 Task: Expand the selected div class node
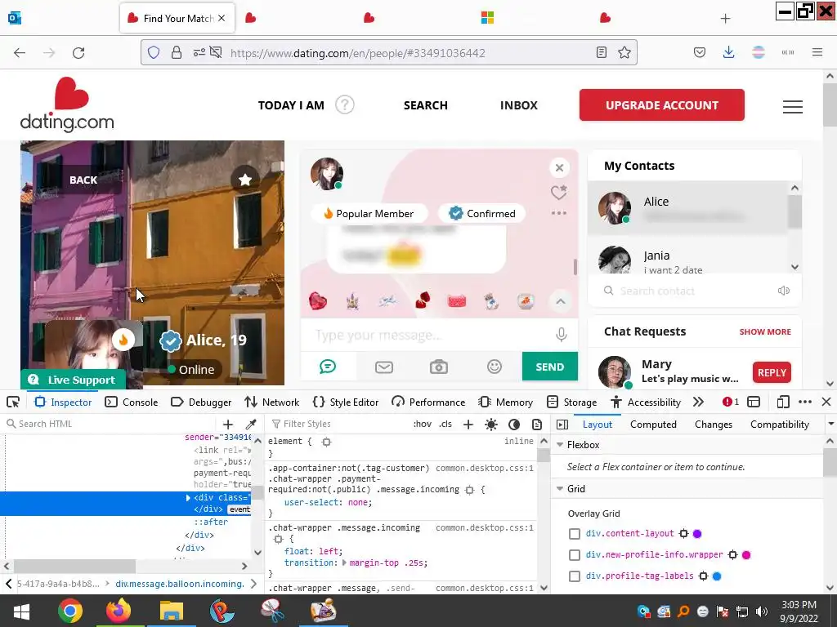coord(188,497)
